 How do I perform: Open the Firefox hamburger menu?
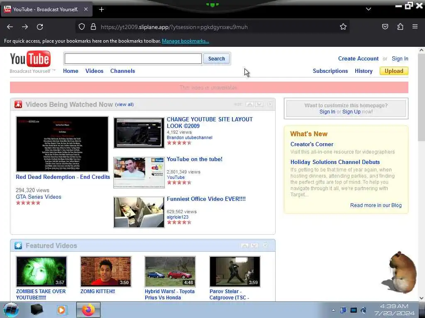(x=415, y=26)
